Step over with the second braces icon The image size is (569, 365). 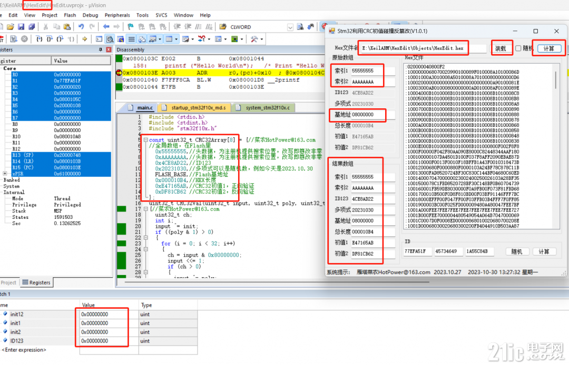coord(50,39)
